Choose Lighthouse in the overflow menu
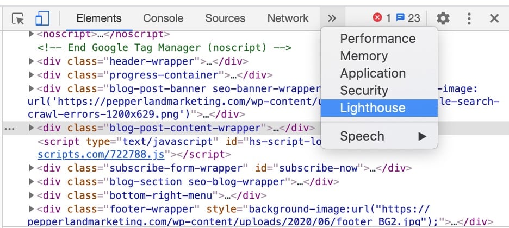This screenshot has width=509, height=228. tap(379, 108)
